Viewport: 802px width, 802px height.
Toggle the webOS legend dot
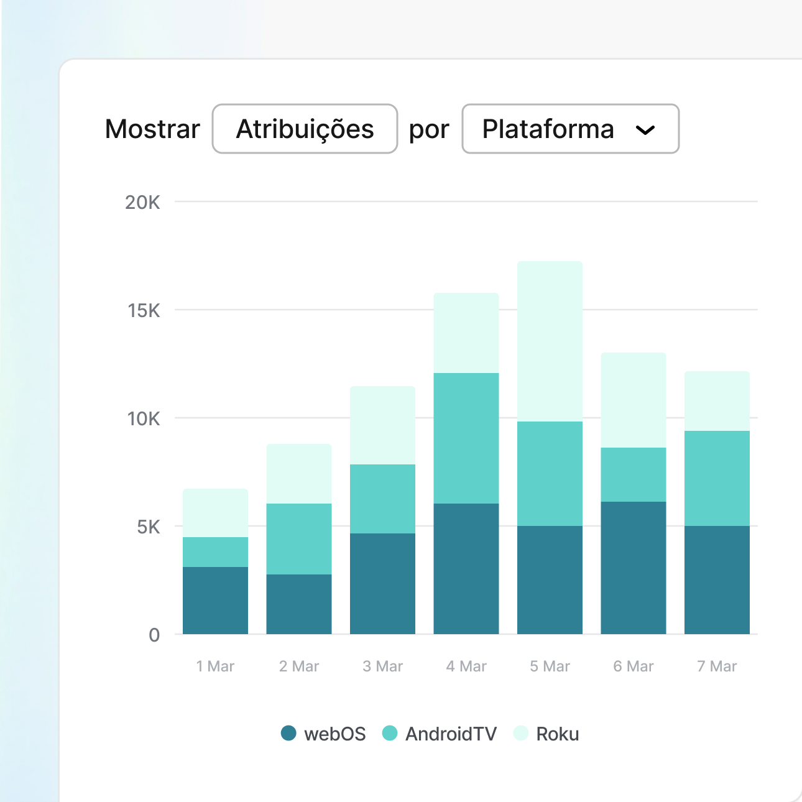(x=288, y=733)
